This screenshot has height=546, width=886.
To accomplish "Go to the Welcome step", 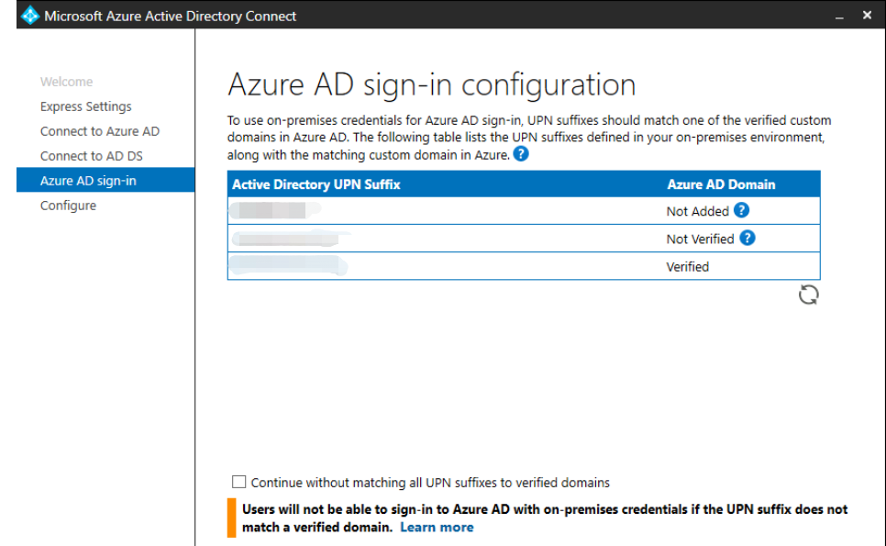I will click(66, 82).
